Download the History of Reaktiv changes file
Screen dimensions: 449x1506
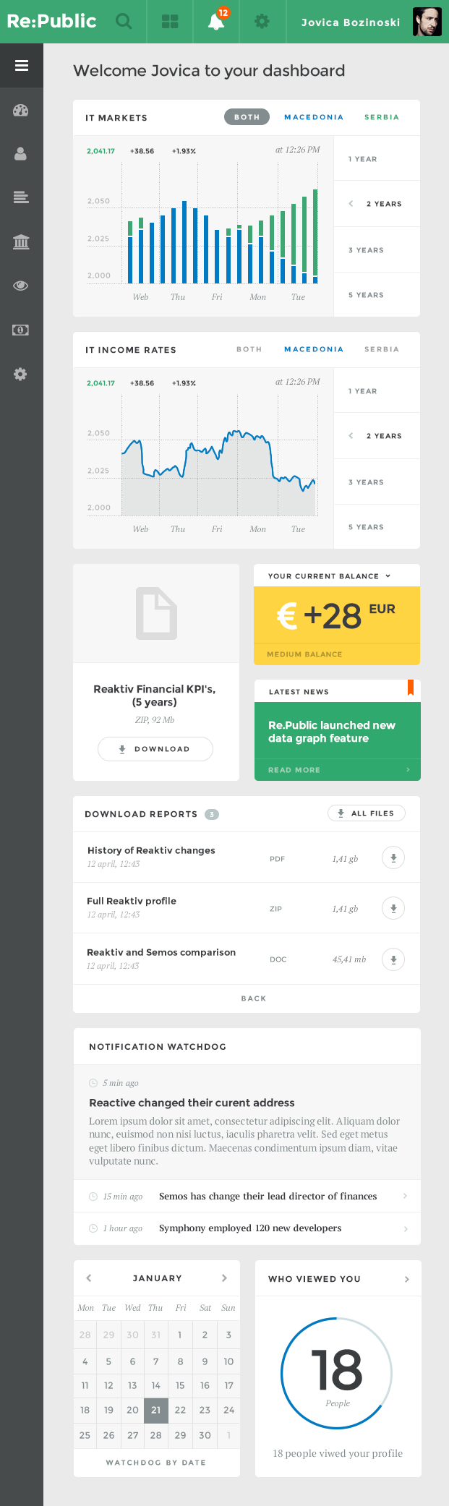[393, 858]
